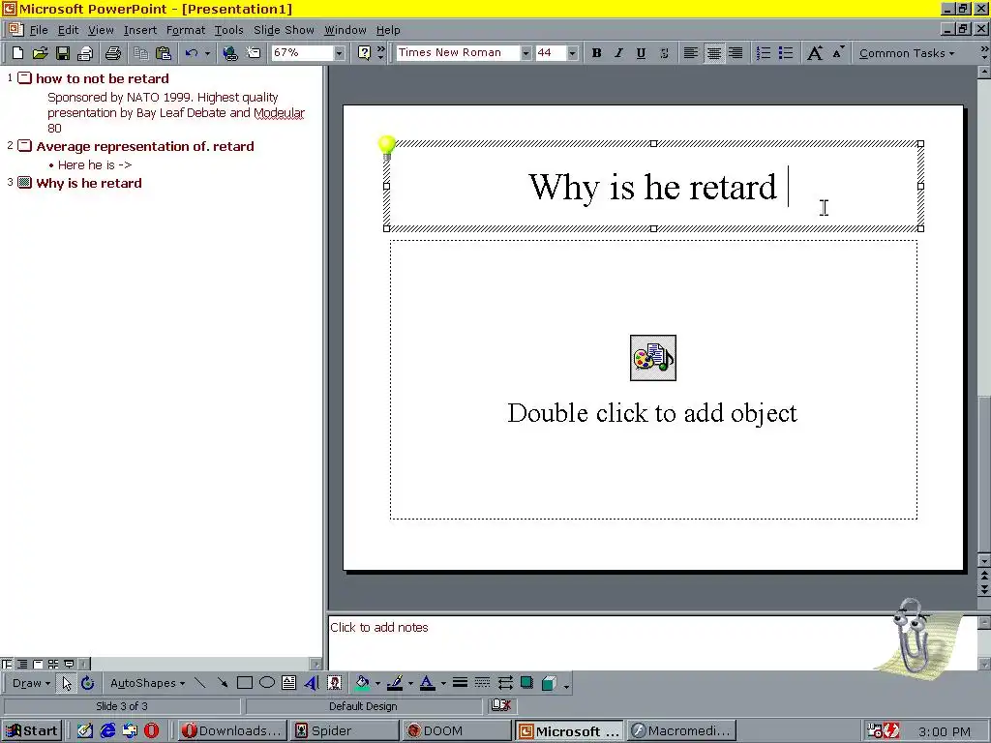
Task: Expand Font Color dropdown arrow
Action: 443,683
